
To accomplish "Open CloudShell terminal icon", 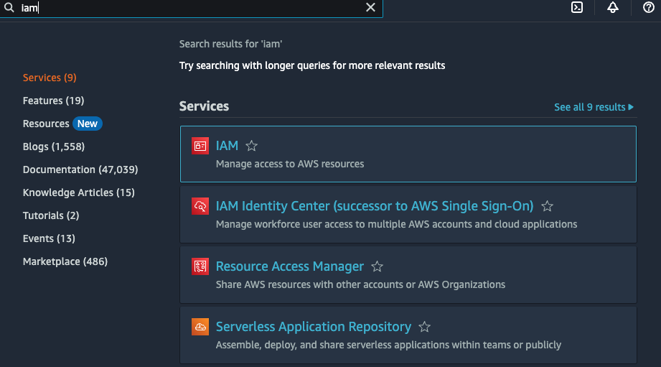I will [x=577, y=8].
